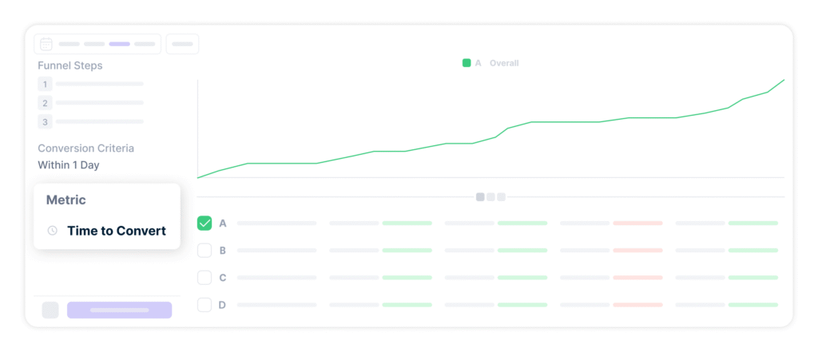This screenshot has height=352, width=818.
Task: Click the Overall legend label
Action: click(504, 63)
